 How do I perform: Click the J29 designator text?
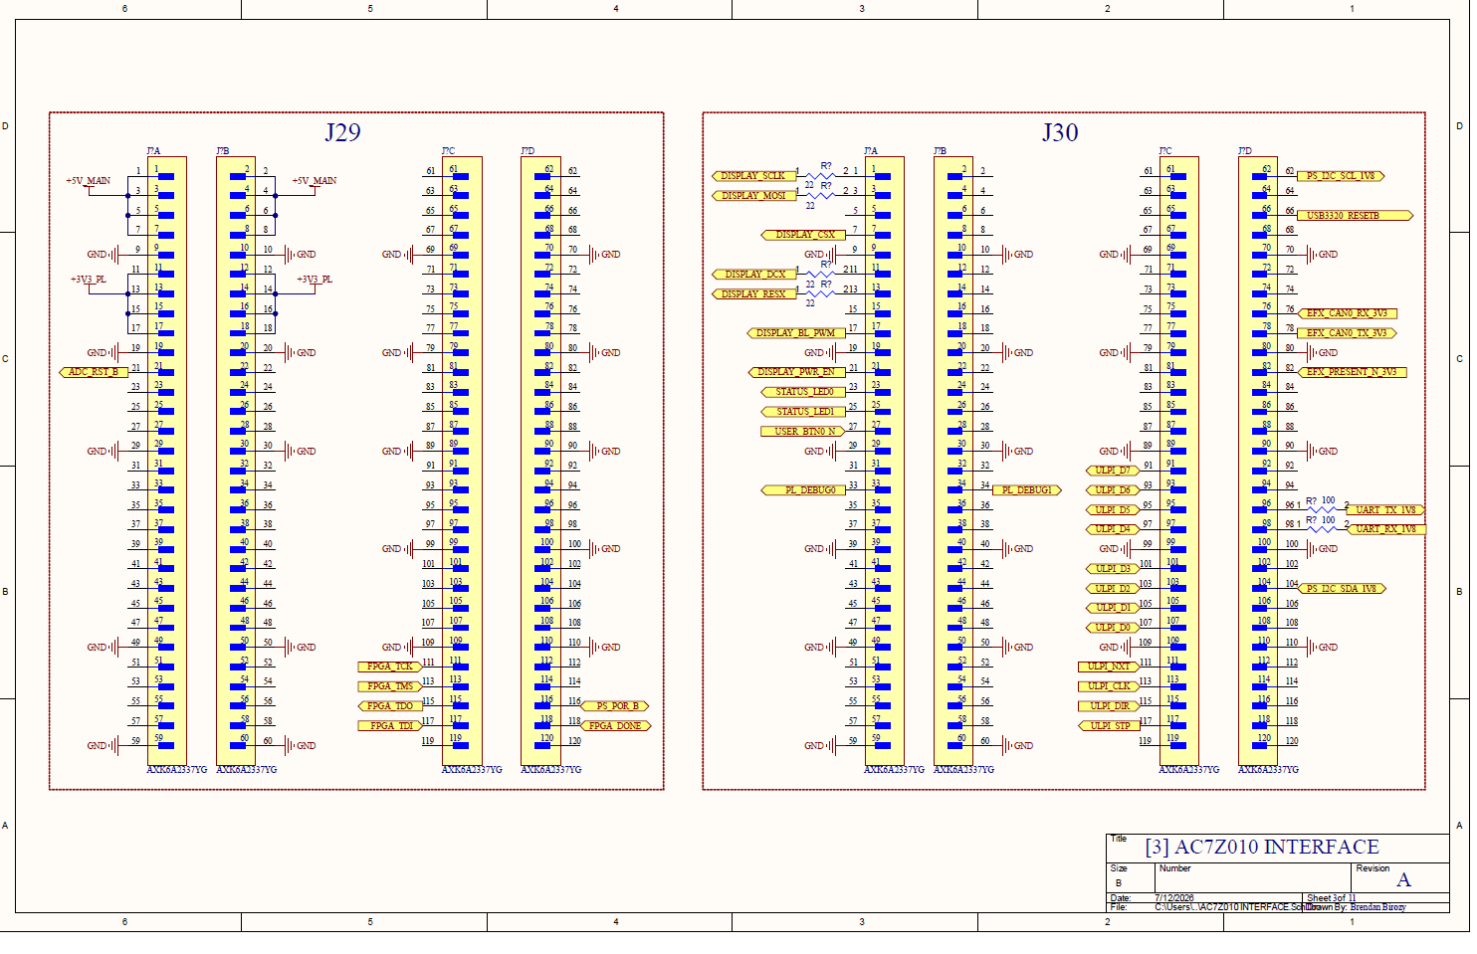point(342,133)
